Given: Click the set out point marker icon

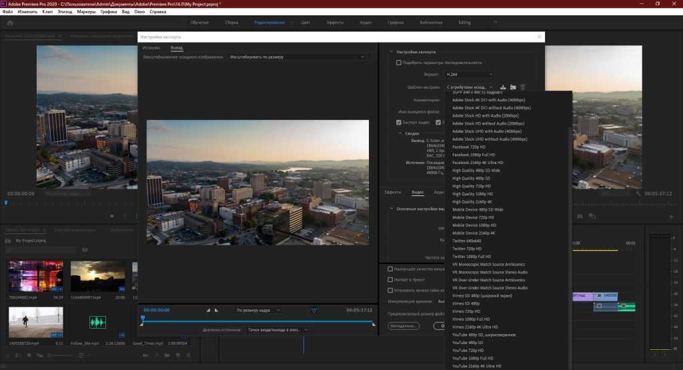Looking at the screenshot, I should pyautogui.click(x=217, y=310).
